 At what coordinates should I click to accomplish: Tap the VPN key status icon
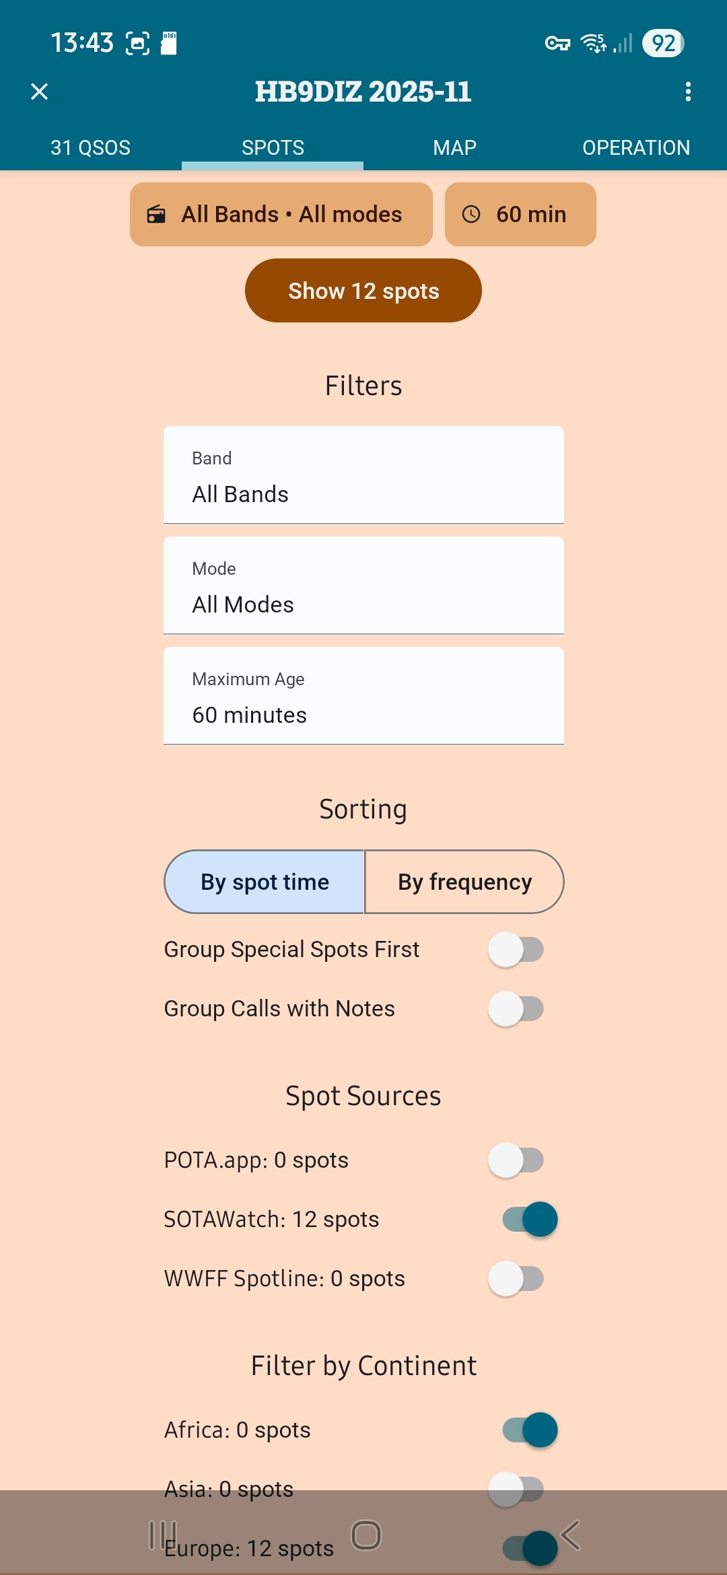[x=557, y=43]
